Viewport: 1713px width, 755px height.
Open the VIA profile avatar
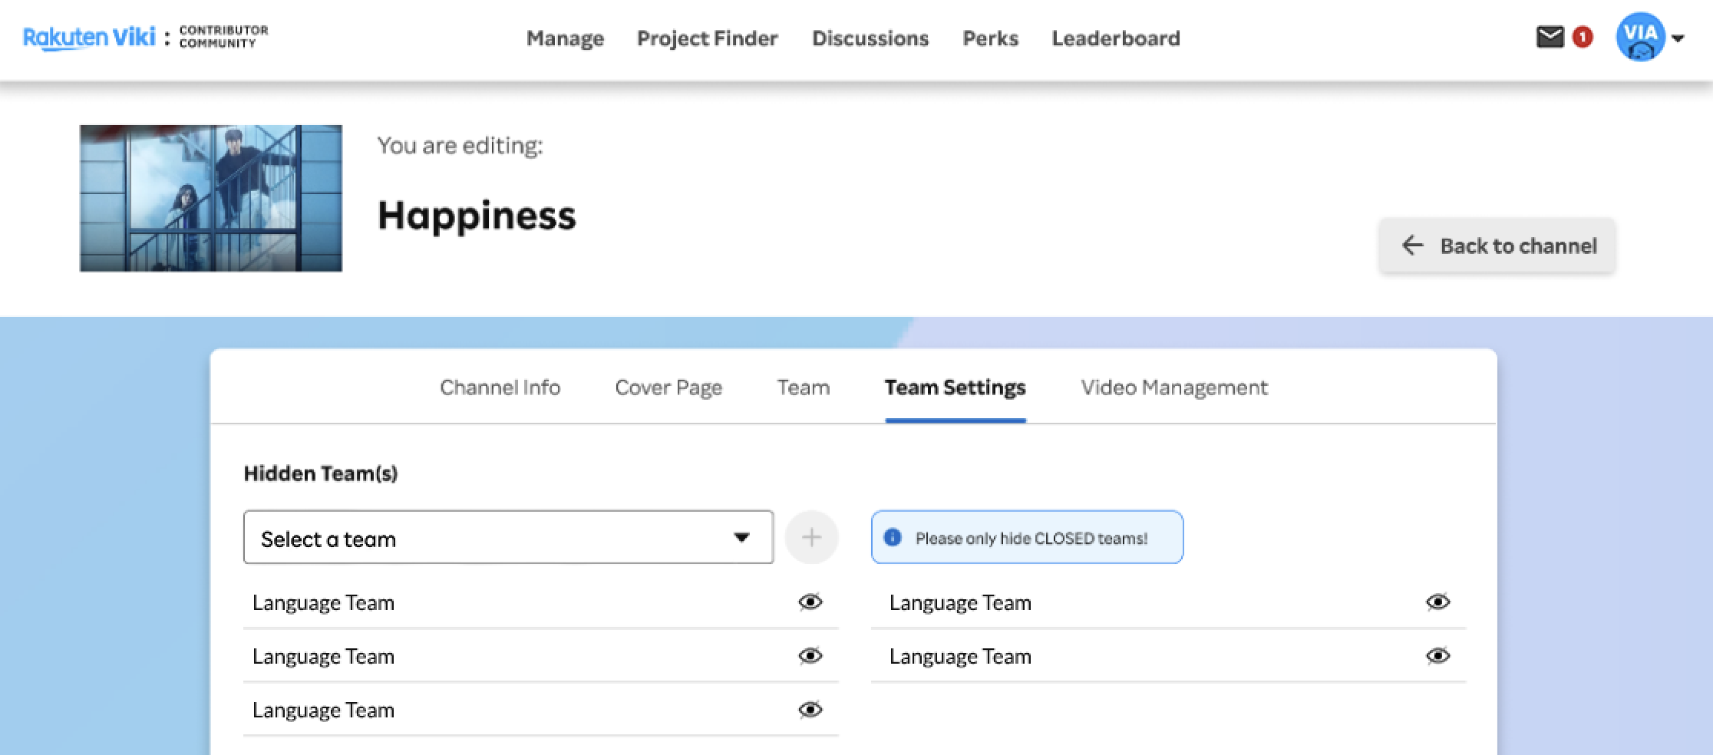click(x=1641, y=36)
